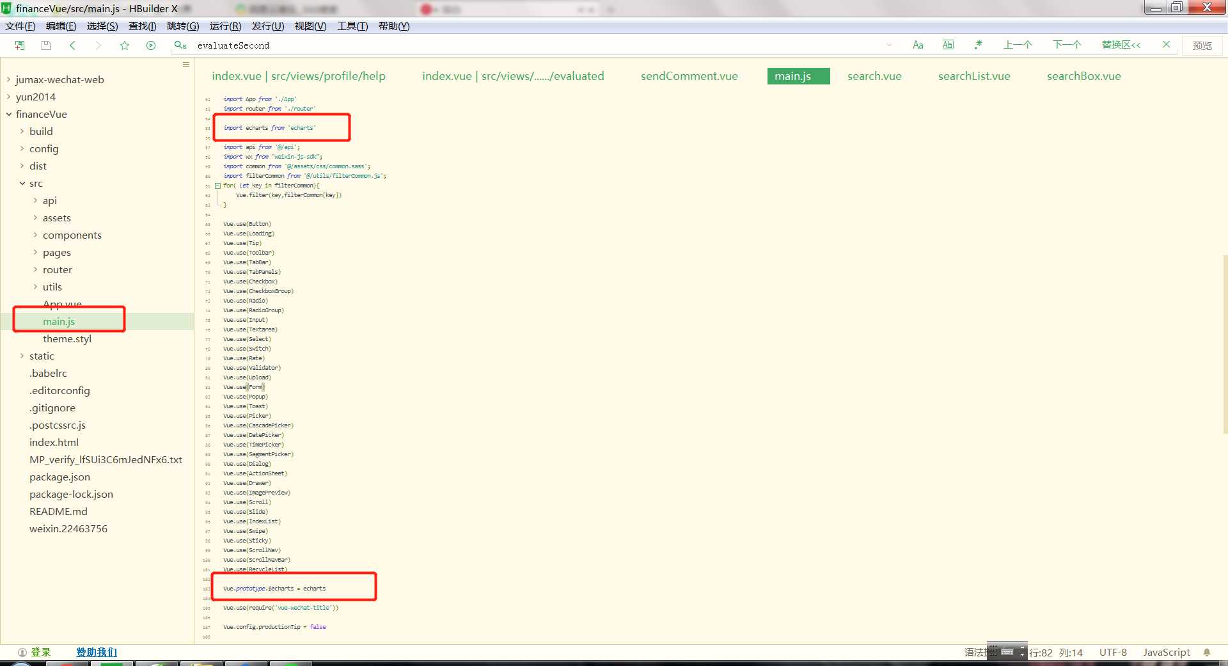
Task: Close the search bar with X
Action: click(1166, 45)
